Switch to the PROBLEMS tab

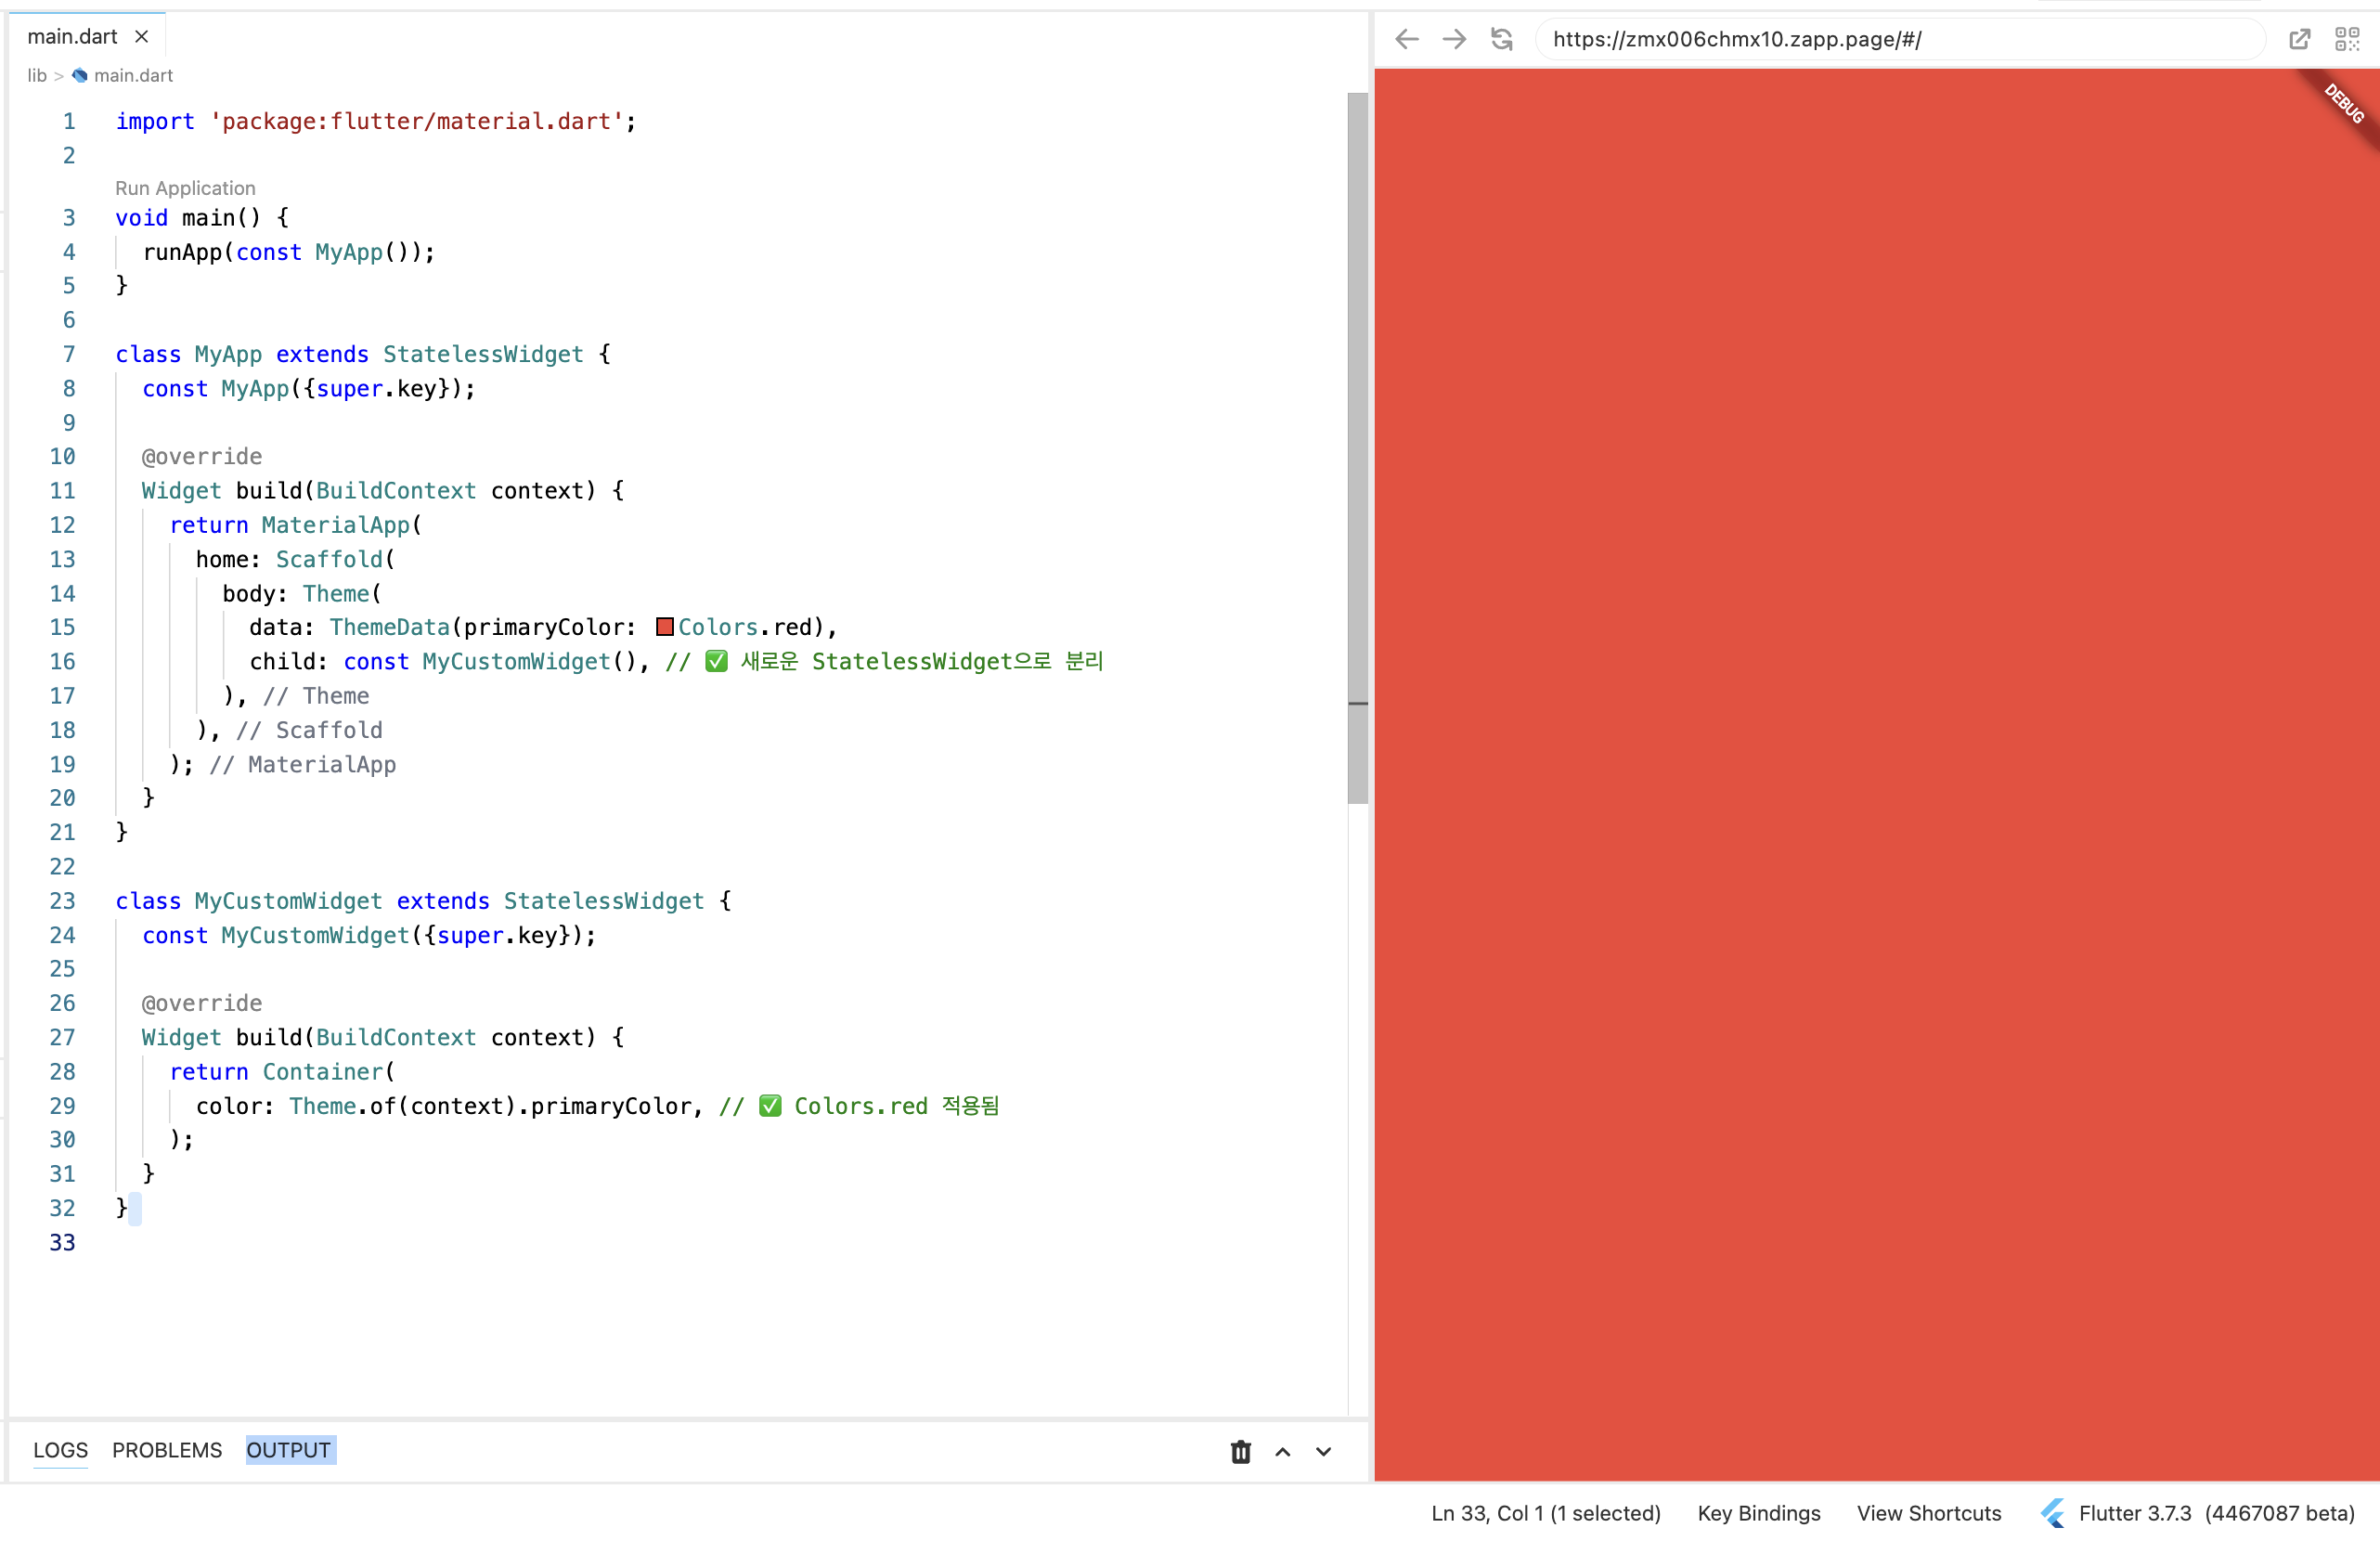[167, 1450]
